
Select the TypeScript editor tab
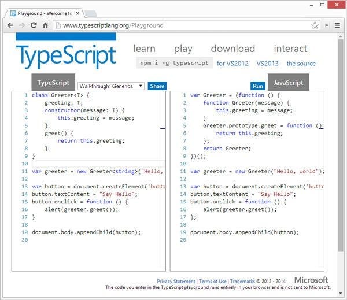(53, 83)
